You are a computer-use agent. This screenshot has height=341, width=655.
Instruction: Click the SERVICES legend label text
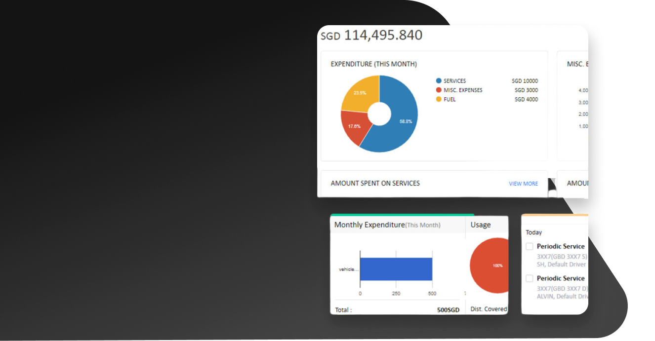[x=454, y=81]
